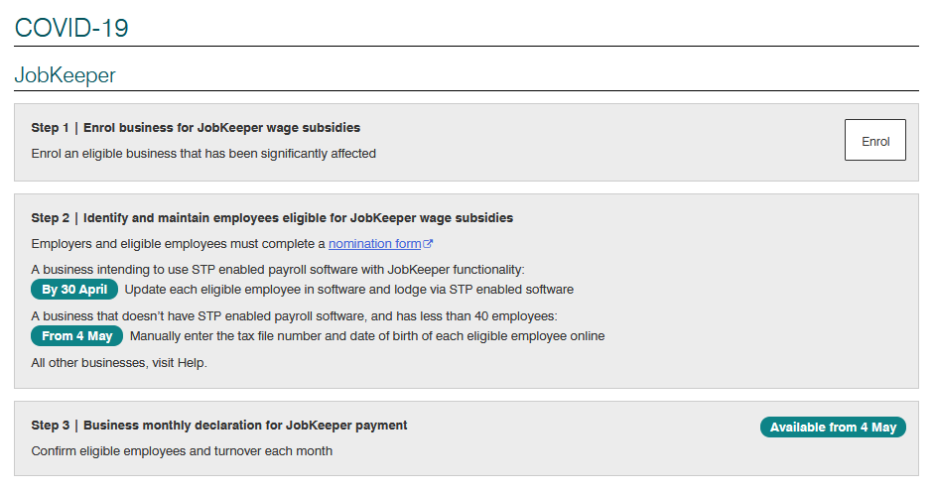Click the Enrol button
Image resolution: width=936 pixels, height=491 pixels.
point(874,140)
